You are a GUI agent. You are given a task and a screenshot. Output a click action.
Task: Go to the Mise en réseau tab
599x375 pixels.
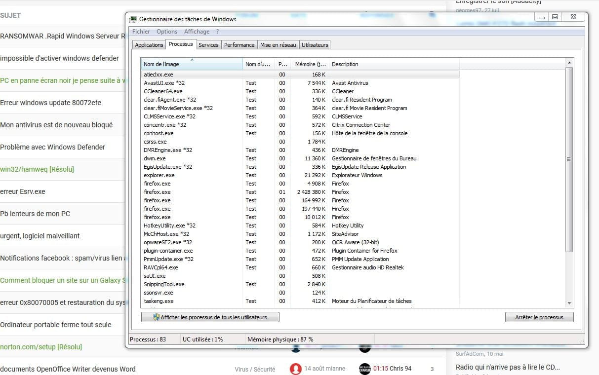[278, 45]
